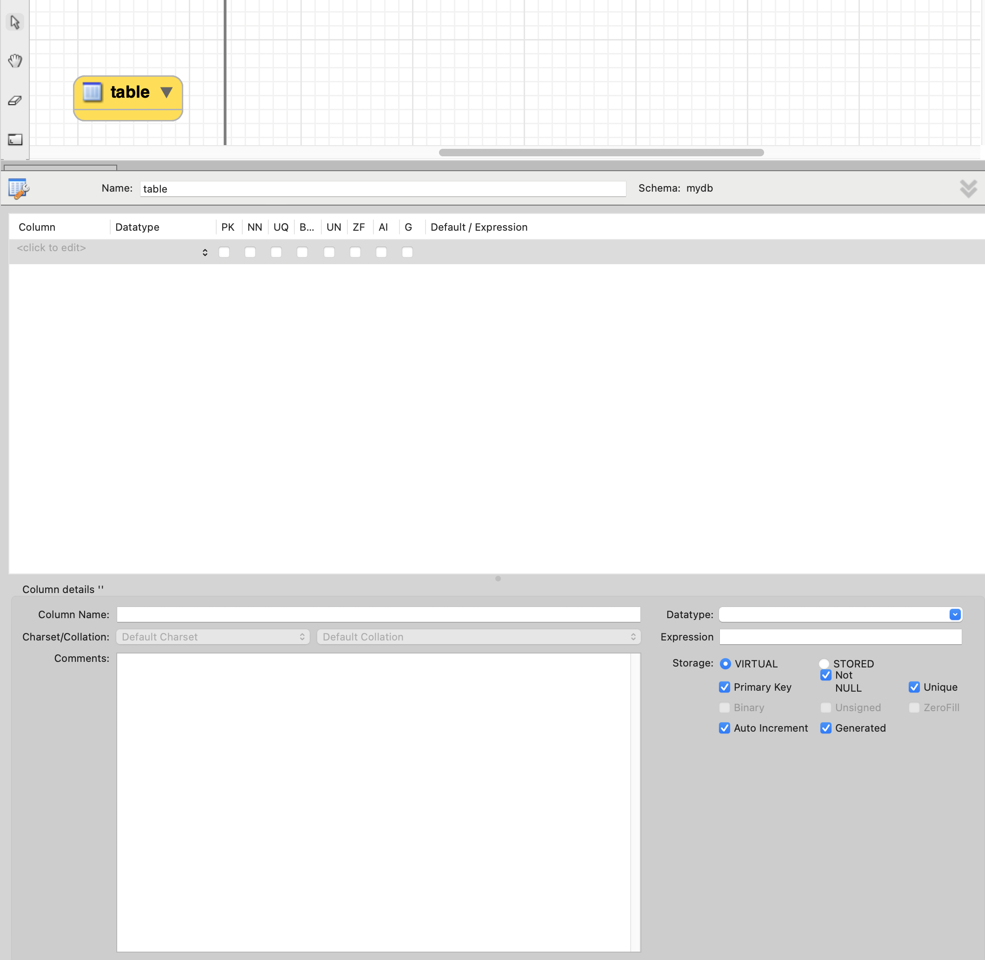Uncheck the Primary Key checkbox
Screen dimensions: 985x960
point(725,687)
